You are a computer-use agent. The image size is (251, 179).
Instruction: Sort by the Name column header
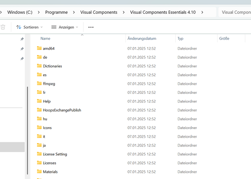pyautogui.click(x=45, y=38)
